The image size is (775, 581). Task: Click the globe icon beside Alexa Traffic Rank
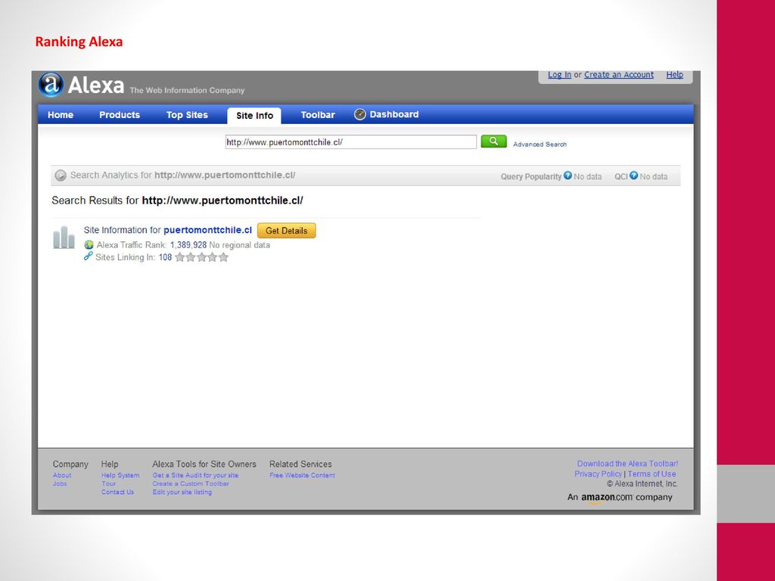click(89, 244)
